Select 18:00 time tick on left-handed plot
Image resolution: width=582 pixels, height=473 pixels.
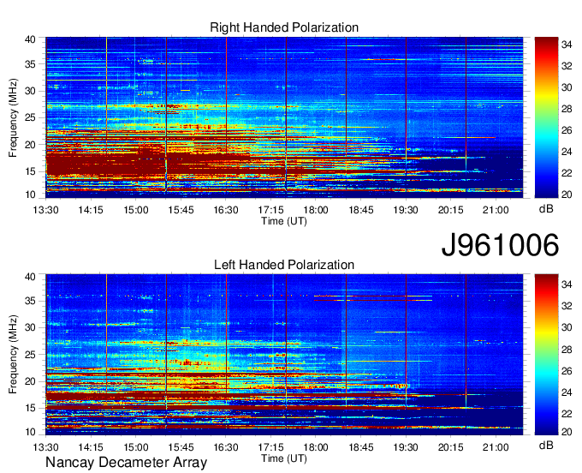[x=316, y=447]
